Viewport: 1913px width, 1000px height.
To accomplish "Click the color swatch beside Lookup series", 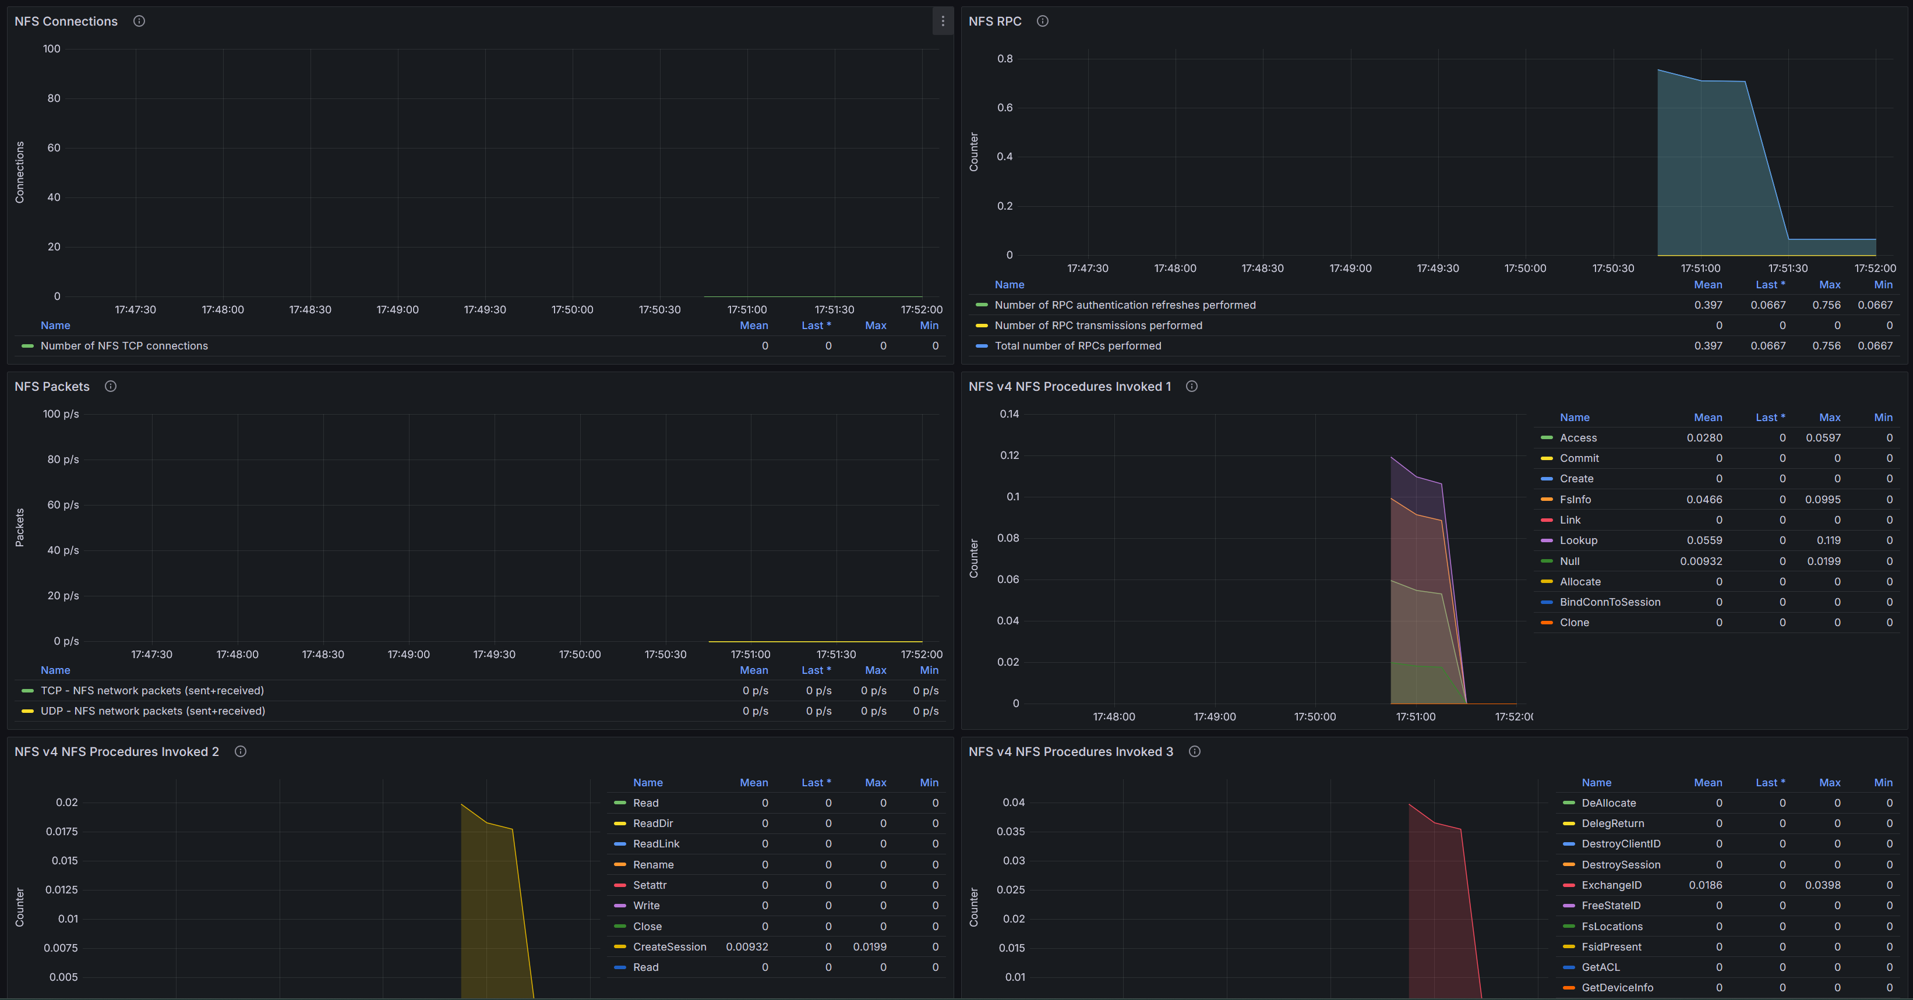I will [1548, 540].
